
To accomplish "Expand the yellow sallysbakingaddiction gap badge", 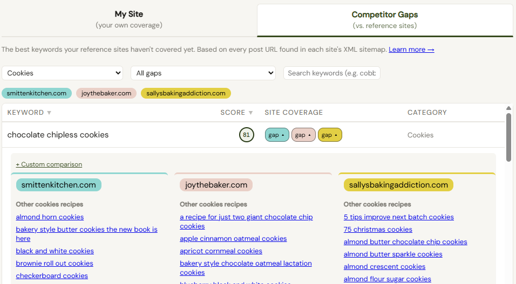I will tap(330, 135).
